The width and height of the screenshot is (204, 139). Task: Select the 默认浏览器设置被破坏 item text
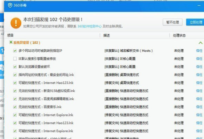(34, 67)
